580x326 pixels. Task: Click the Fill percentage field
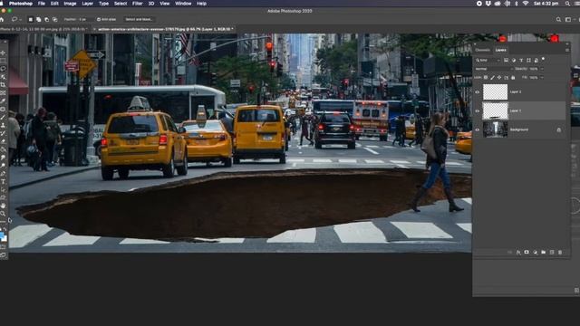click(x=534, y=78)
